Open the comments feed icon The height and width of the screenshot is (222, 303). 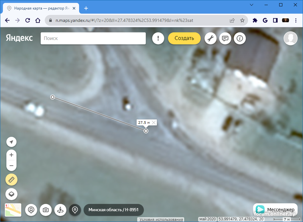(225, 39)
